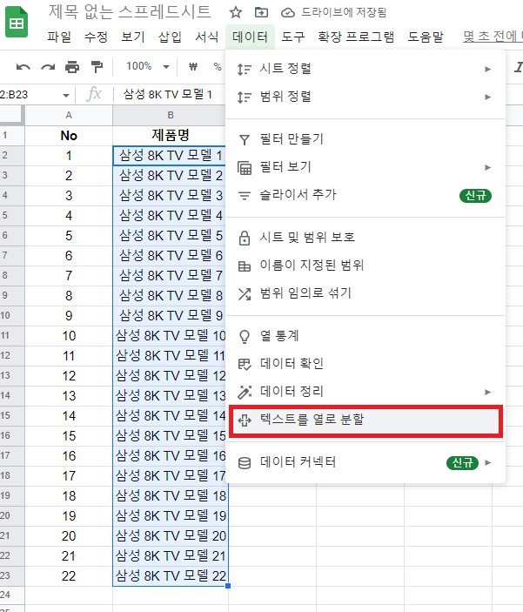Expand the 필터 보기 submenu arrow
Viewport: 523px width, 612px height.
(488, 167)
